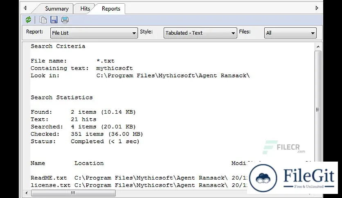Viewport: 342px width, 198px height.
Task: Click '2 items (10.14 KB)' found value
Action: coord(103,112)
